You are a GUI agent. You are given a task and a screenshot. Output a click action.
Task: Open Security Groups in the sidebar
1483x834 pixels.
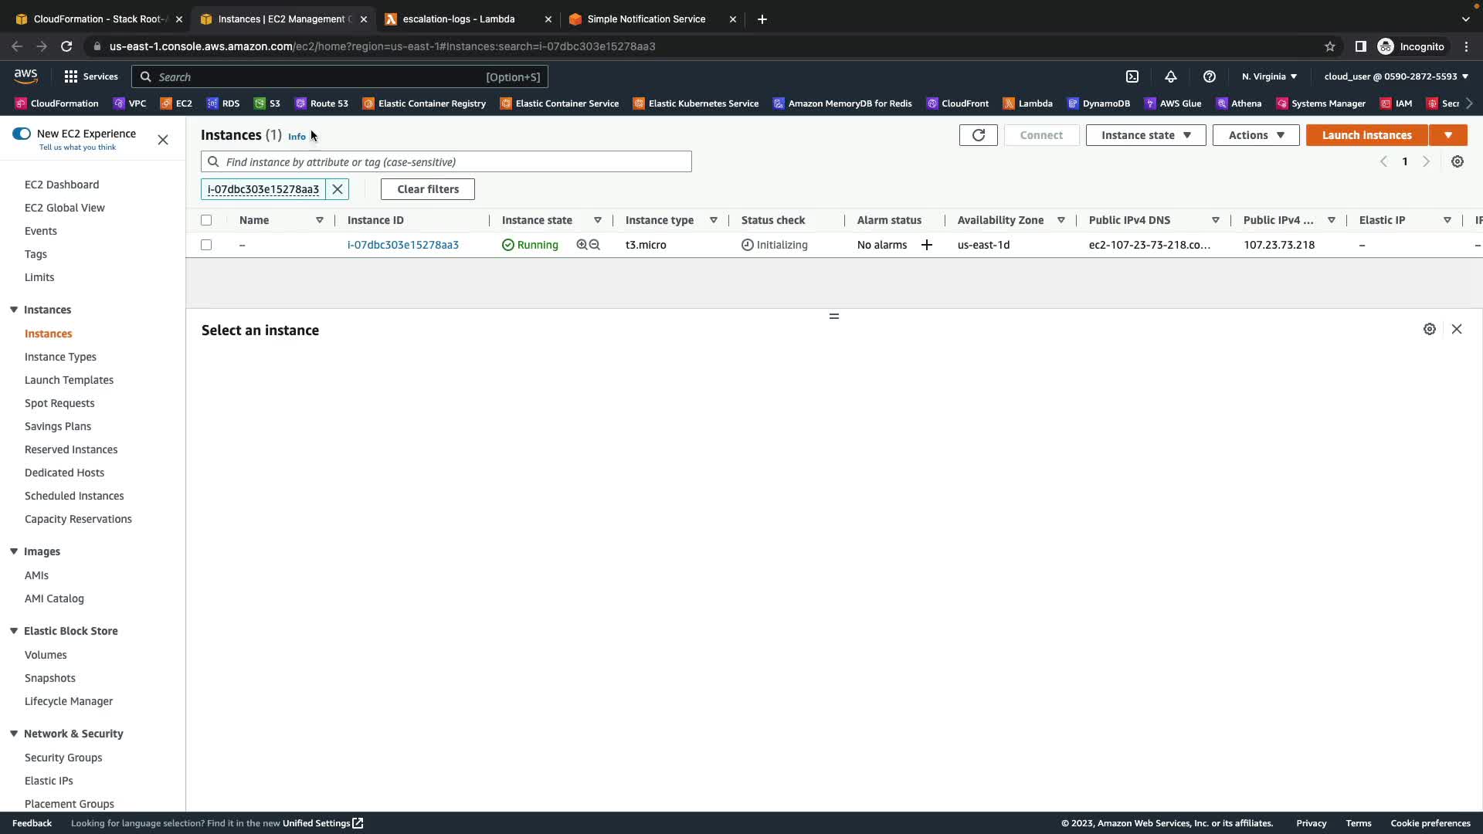click(x=63, y=758)
